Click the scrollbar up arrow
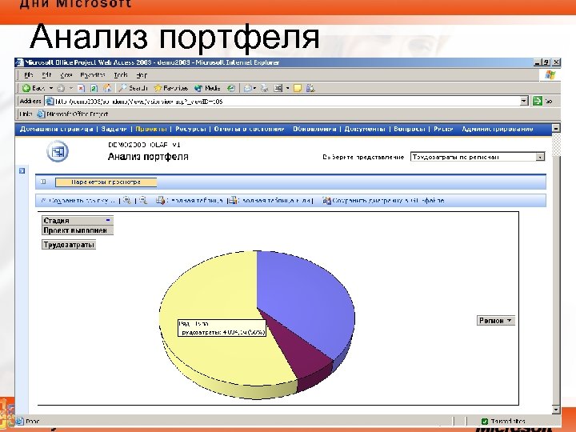The height and width of the screenshot is (432, 576). click(556, 128)
